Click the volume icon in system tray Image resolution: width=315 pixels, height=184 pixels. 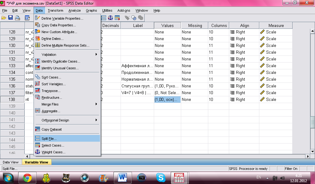[282, 178]
